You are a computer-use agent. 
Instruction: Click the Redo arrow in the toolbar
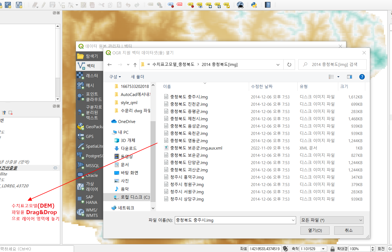coord(137,5)
